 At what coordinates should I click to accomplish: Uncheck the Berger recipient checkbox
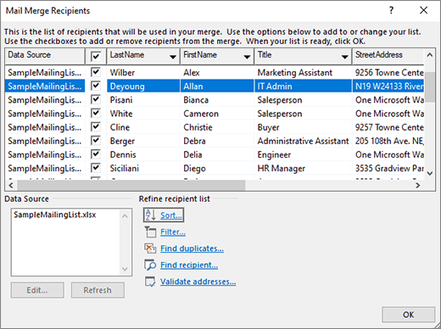(96, 141)
